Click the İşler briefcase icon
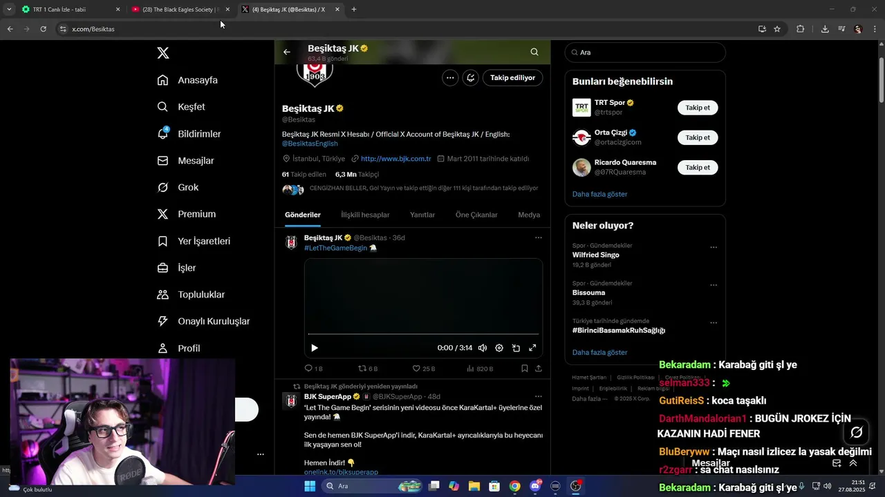The image size is (885, 497). tap(162, 268)
